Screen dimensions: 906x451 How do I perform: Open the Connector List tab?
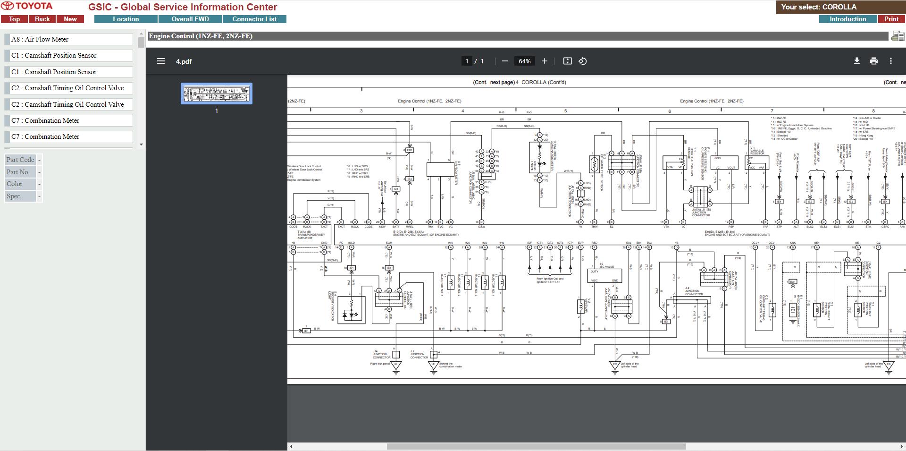254,19
